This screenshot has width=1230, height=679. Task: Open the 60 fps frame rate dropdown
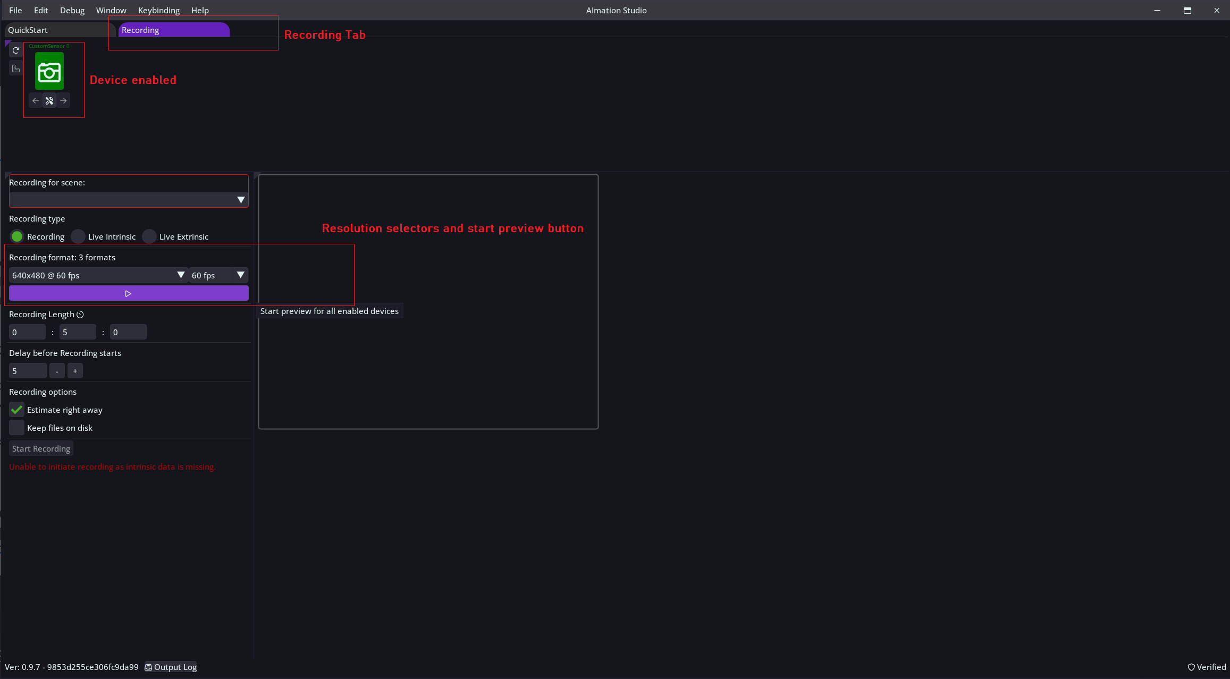[x=218, y=275]
